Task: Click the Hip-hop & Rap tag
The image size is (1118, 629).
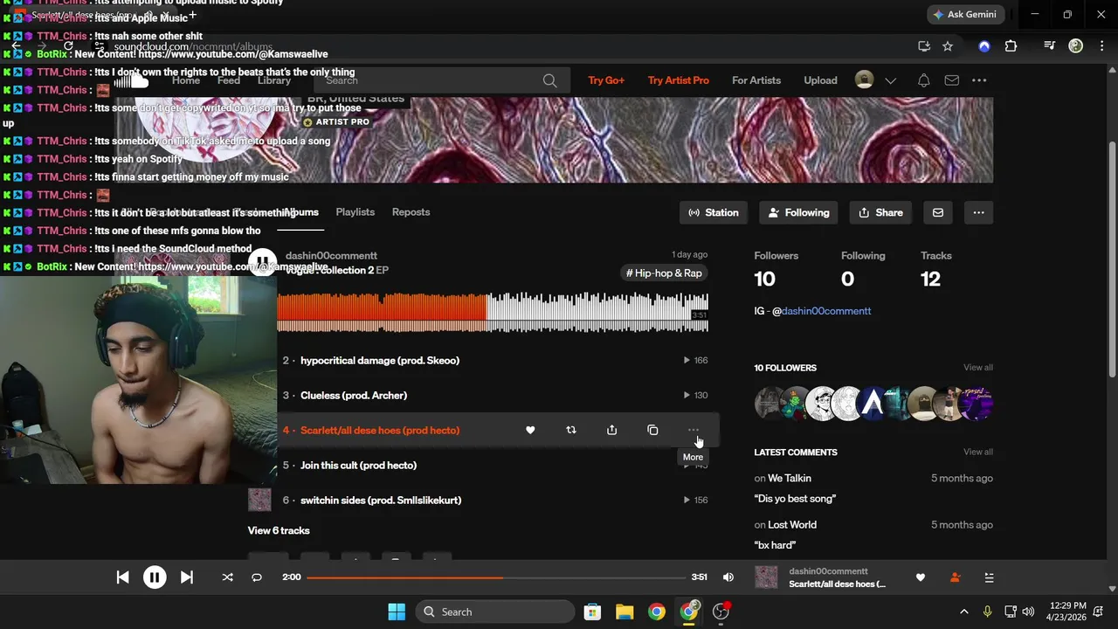Action: tap(664, 273)
